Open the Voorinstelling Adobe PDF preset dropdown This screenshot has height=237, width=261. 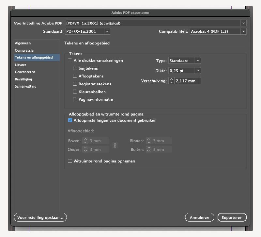pyautogui.click(x=243, y=23)
